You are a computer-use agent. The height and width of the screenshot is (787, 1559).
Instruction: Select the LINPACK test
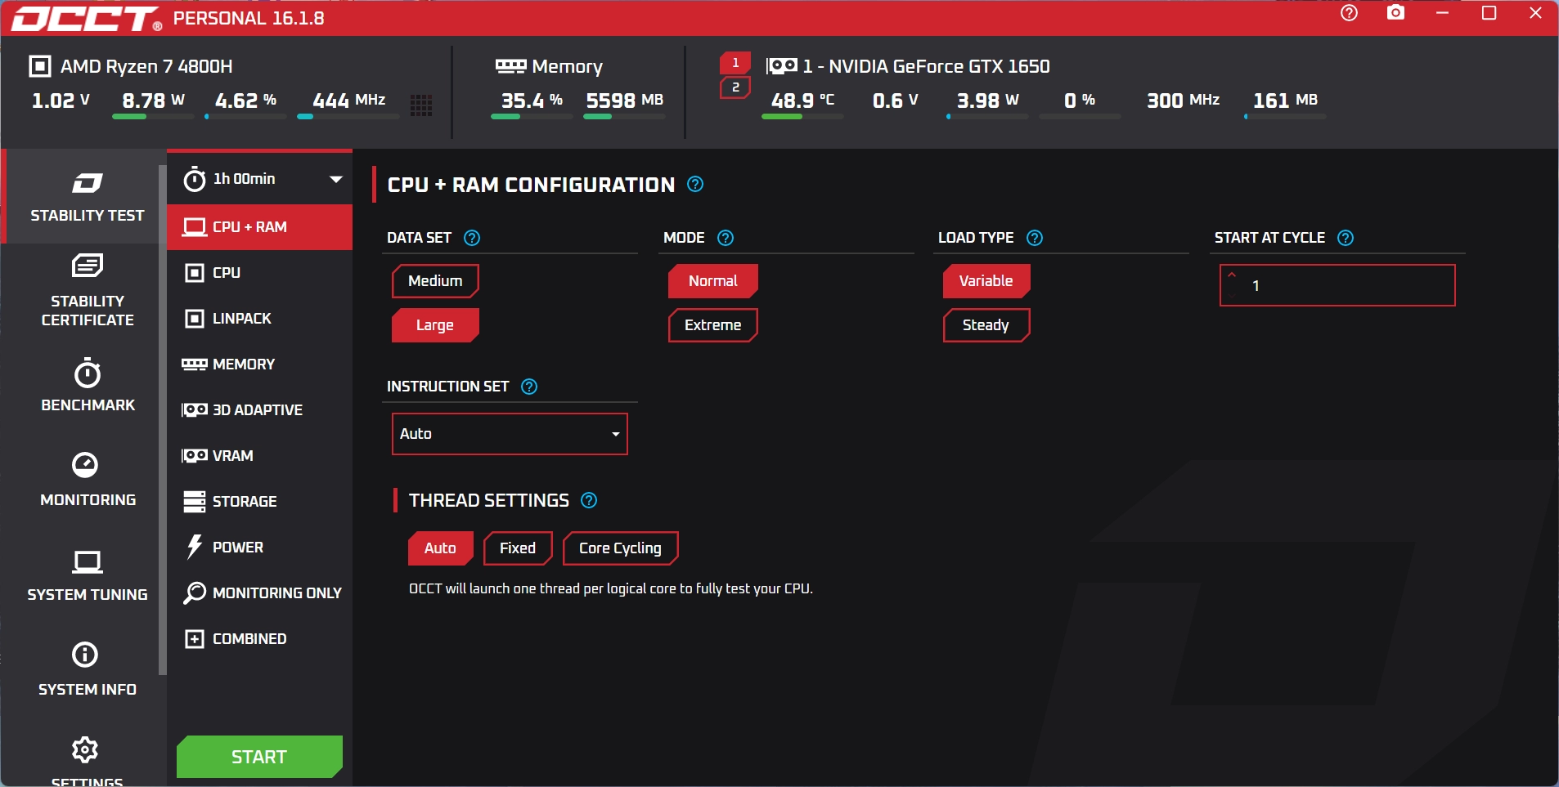pyautogui.click(x=260, y=319)
